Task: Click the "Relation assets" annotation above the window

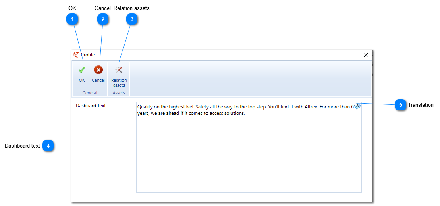Action: (x=132, y=8)
